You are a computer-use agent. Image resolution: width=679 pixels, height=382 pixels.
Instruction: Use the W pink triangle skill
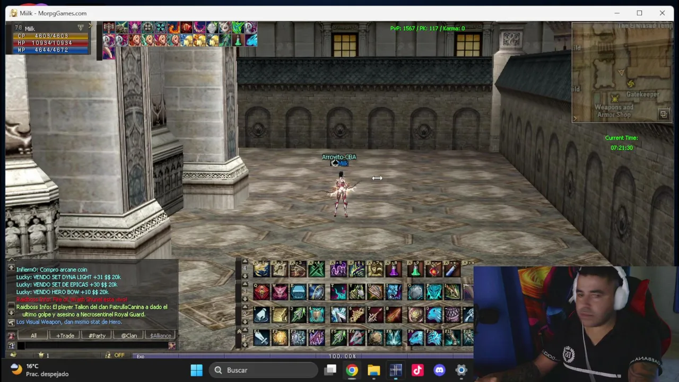[280, 292]
